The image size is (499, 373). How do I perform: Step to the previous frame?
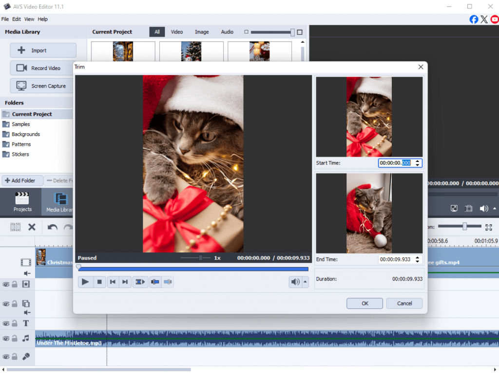113,282
